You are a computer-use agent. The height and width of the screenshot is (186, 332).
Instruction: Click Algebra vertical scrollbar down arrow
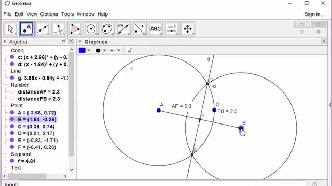(x=72, y=170)
